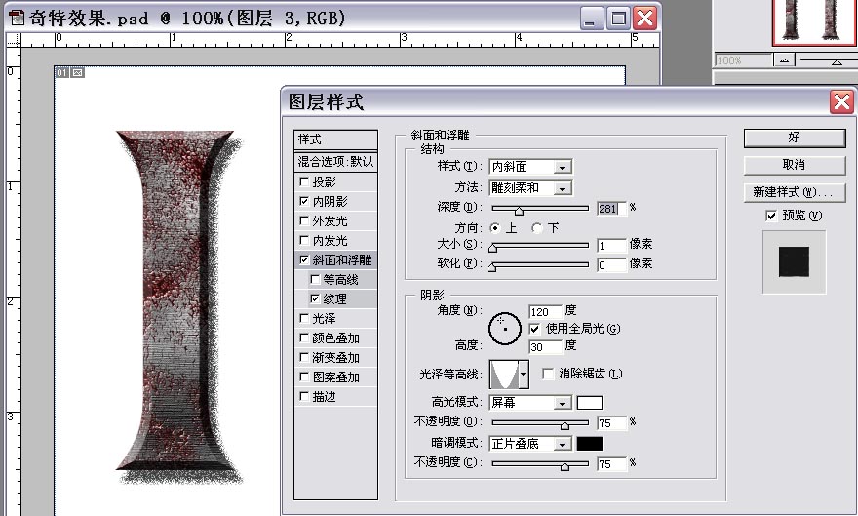This screenshot has height=516, width=858.
Task: Enable the 渐变叠加 gradient overlay checkbox
Action: [304, 357]
